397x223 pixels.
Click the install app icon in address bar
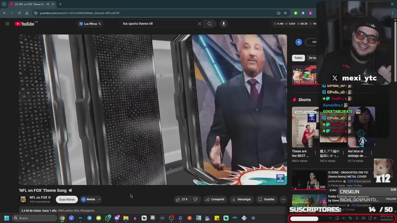279,13
